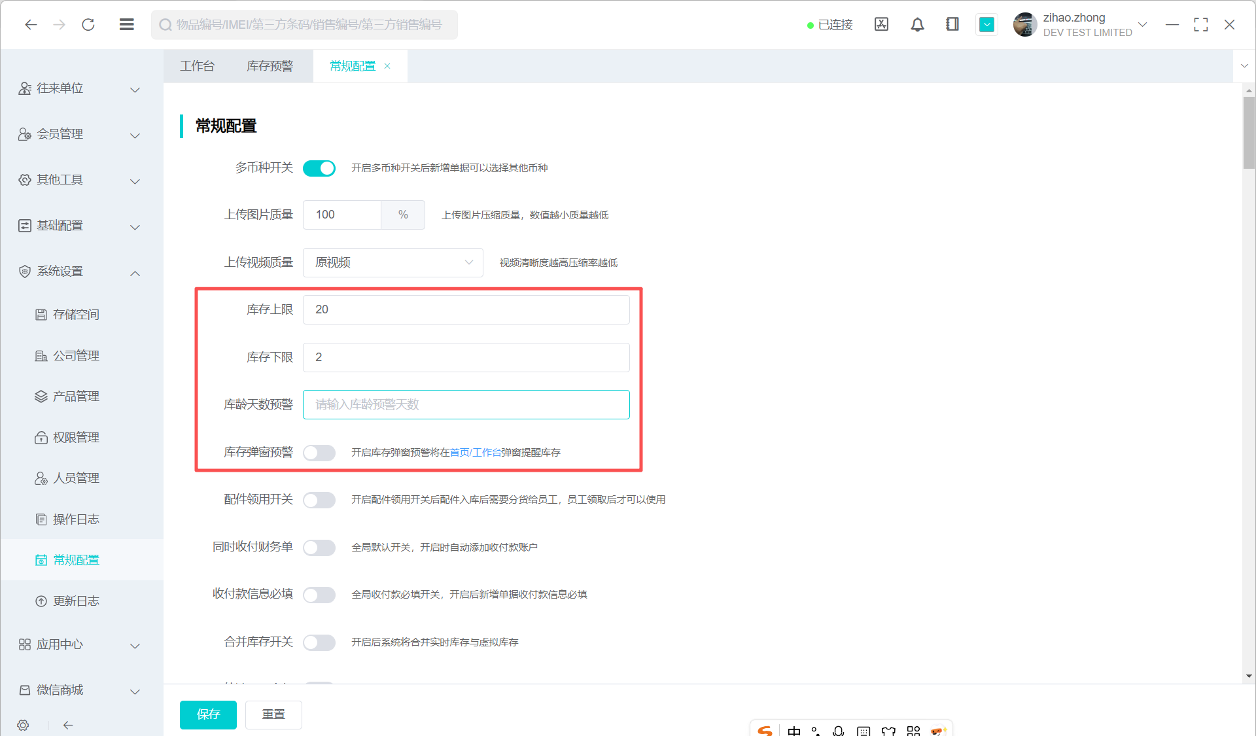Click the notification bell icon
This screenshot has width=1256, height=736.
tap(917, 25)
